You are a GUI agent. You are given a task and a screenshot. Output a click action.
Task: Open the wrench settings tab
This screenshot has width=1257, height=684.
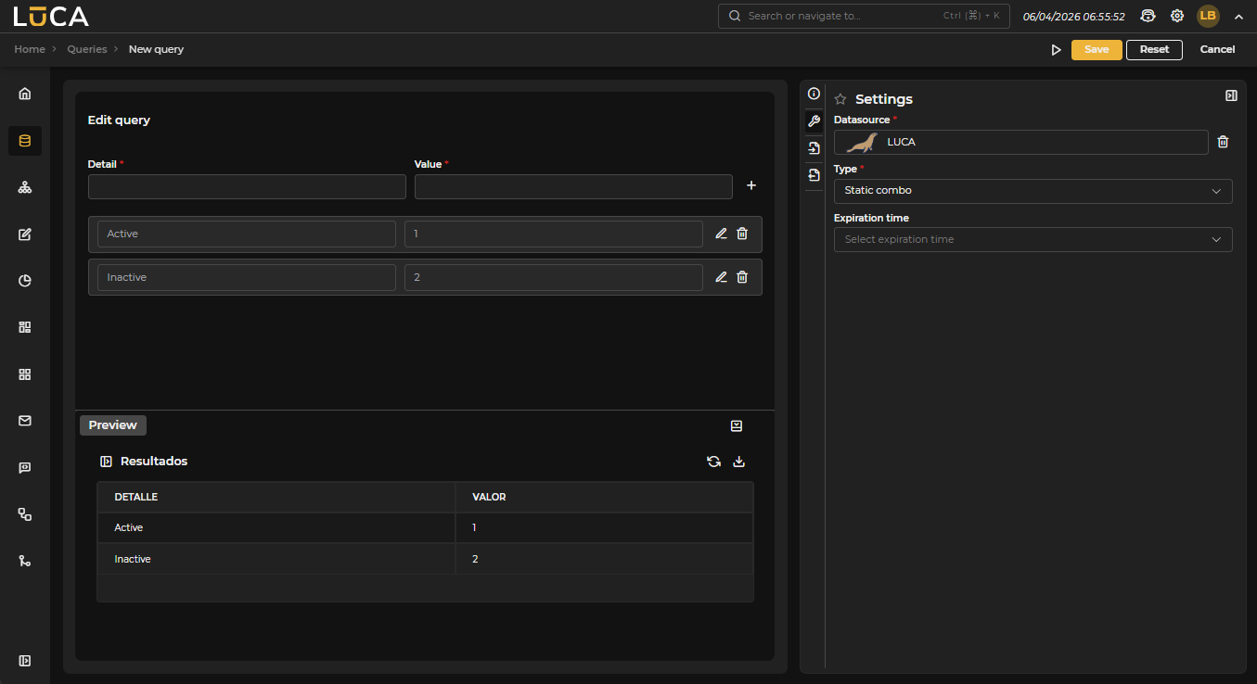pyautogui.click(x=814, y=121)
